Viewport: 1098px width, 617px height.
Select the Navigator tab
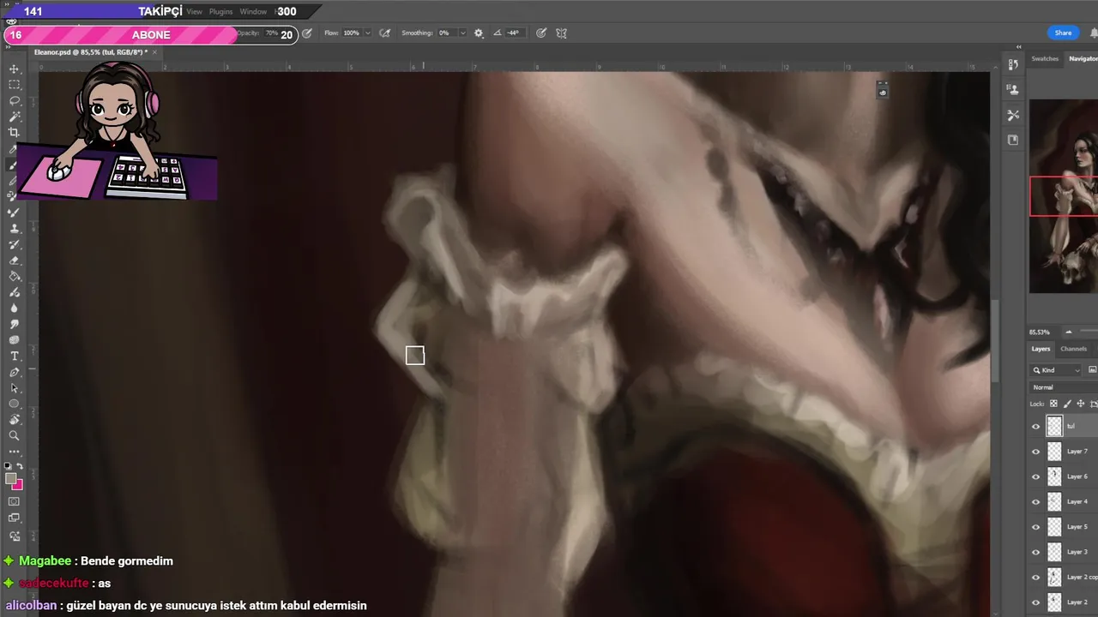(x=1083, y=58)
